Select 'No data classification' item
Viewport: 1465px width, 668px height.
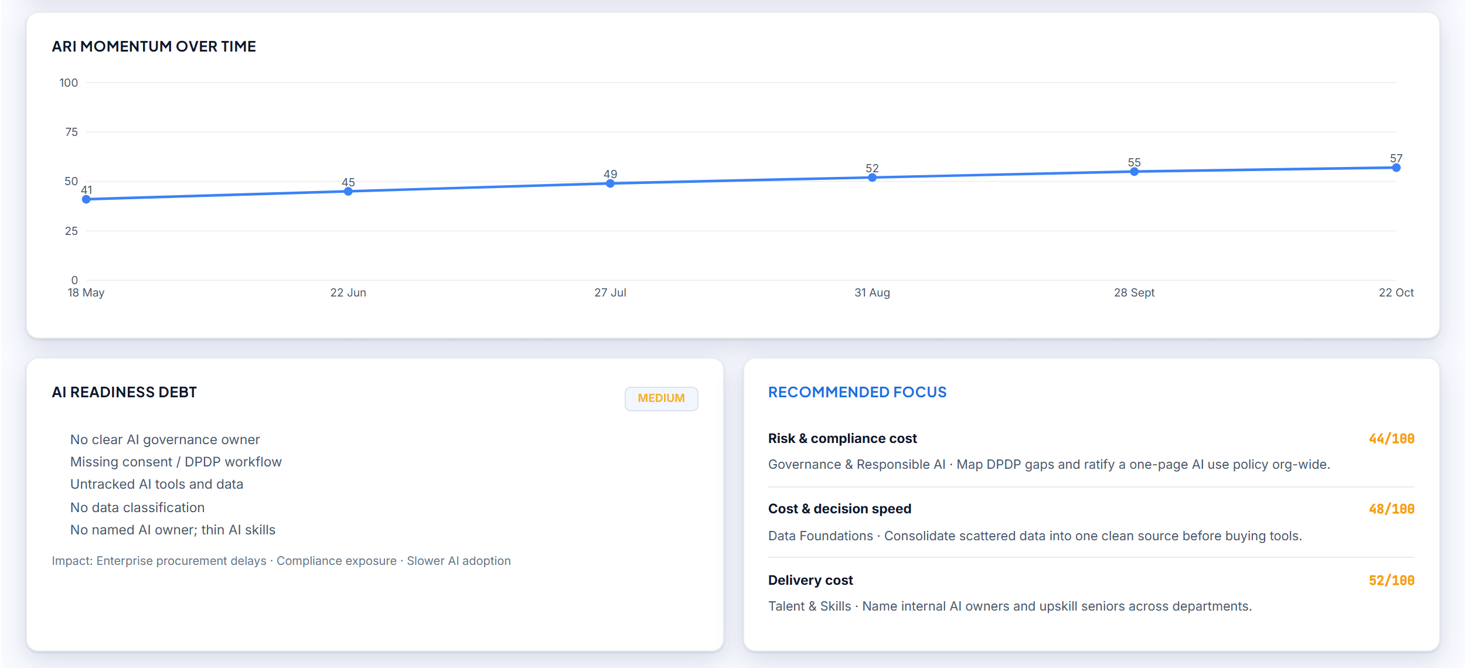(137, 507)
